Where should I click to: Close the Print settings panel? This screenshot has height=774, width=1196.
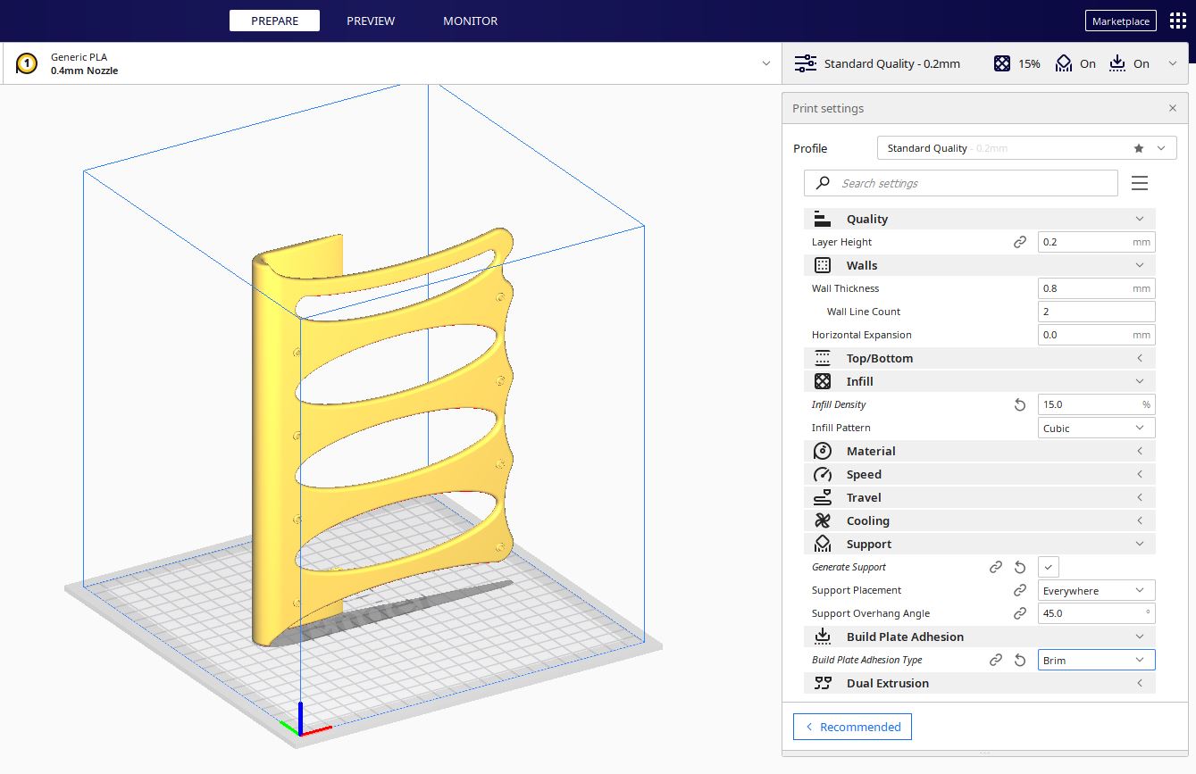click(1172, 108)
